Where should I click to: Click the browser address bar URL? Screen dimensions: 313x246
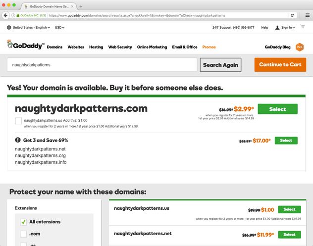click(137, 15)
